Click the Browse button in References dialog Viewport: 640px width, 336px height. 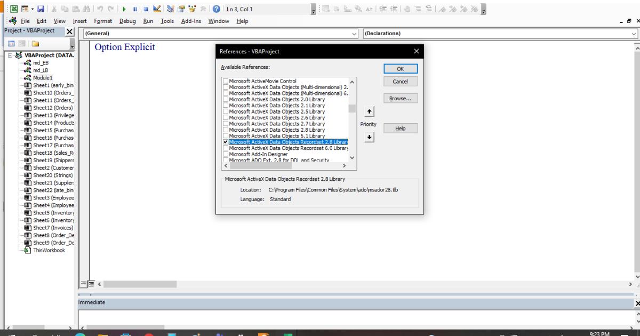400,98
